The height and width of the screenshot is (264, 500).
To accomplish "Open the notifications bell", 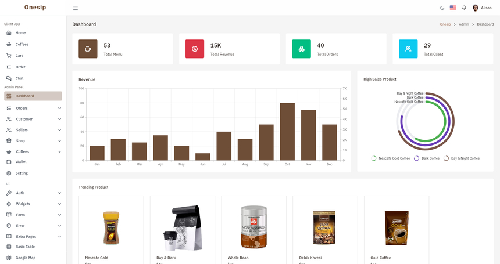I will click(465, 8).
